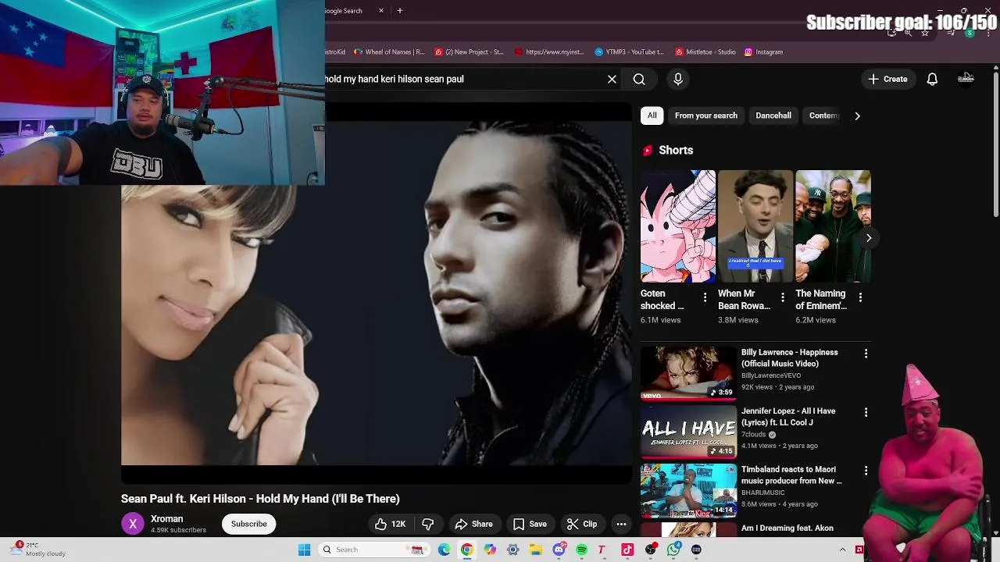The height and width of the screenshot is (562, 1000).
Task: Click the Windows taskbar Search box
Action: [x=373, y=550]
